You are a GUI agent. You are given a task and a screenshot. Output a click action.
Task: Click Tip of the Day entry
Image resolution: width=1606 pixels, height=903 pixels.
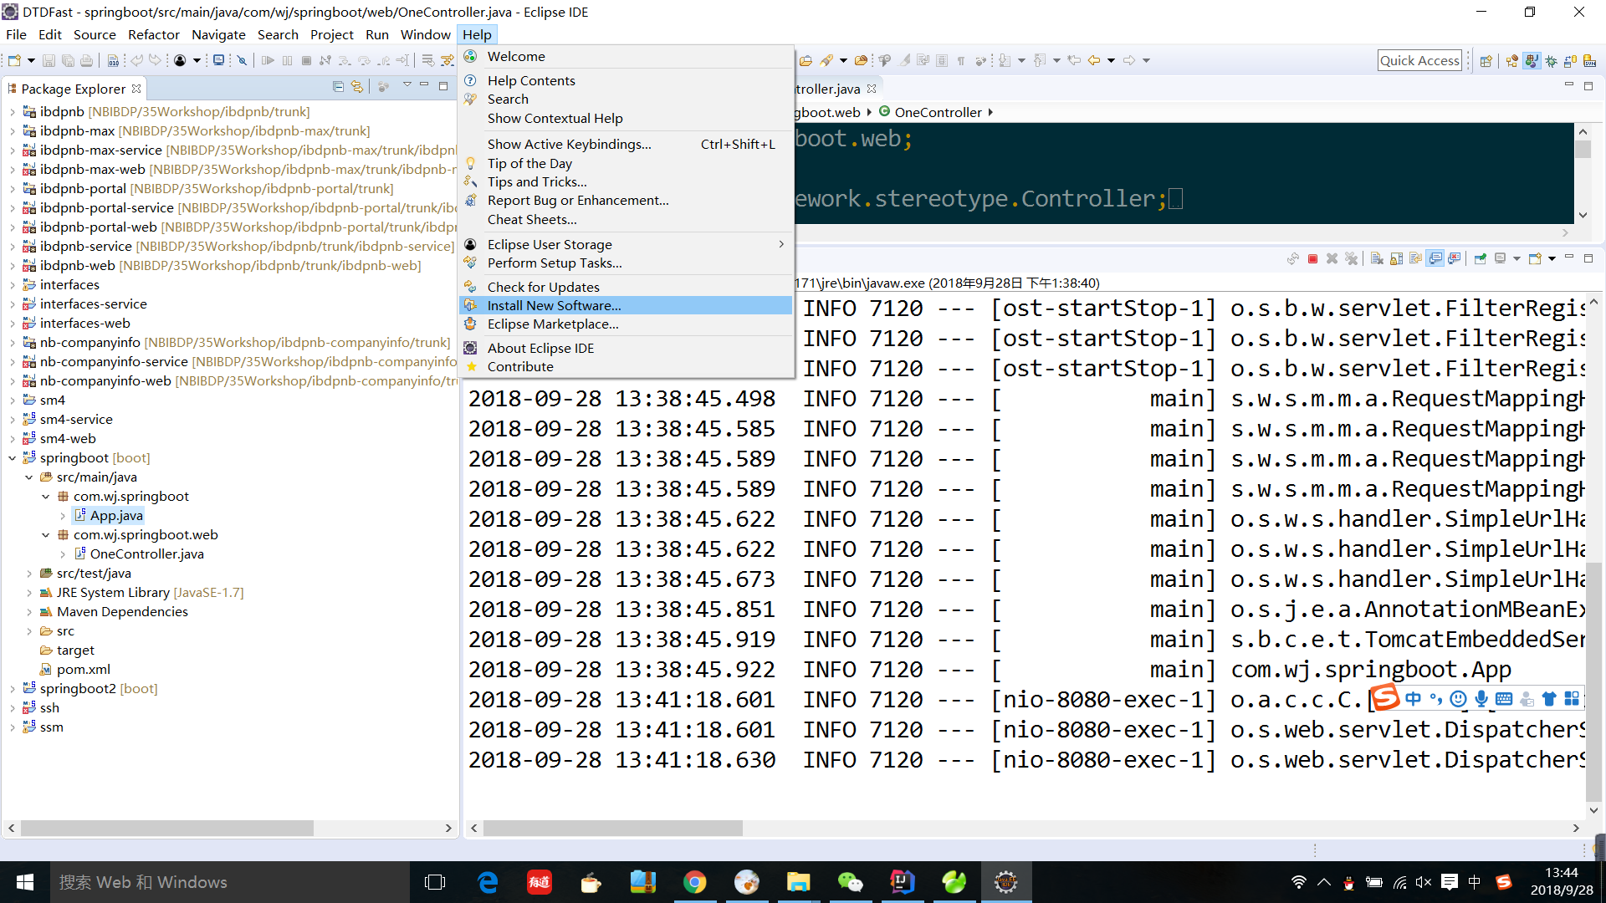pos(626,163)
